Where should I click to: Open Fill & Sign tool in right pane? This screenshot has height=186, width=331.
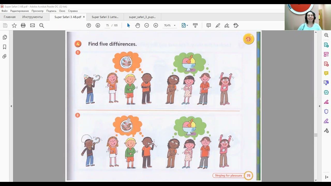326,102
